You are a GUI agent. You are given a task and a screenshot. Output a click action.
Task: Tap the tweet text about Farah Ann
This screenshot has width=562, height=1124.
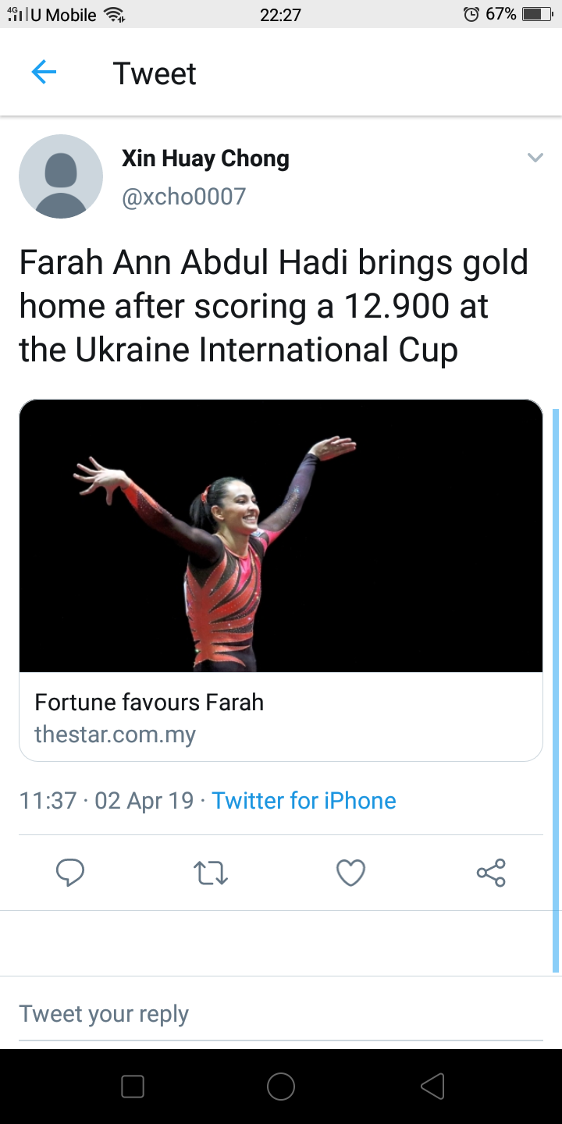[x=273, y=306]
